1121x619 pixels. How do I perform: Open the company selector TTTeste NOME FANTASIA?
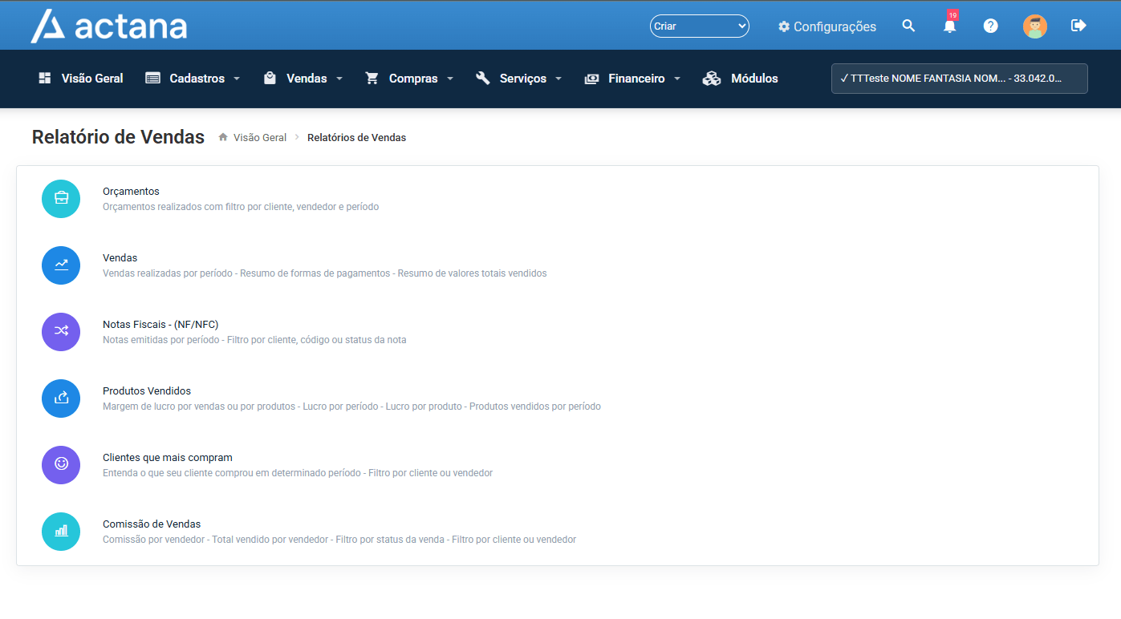[x=960, y=79]
